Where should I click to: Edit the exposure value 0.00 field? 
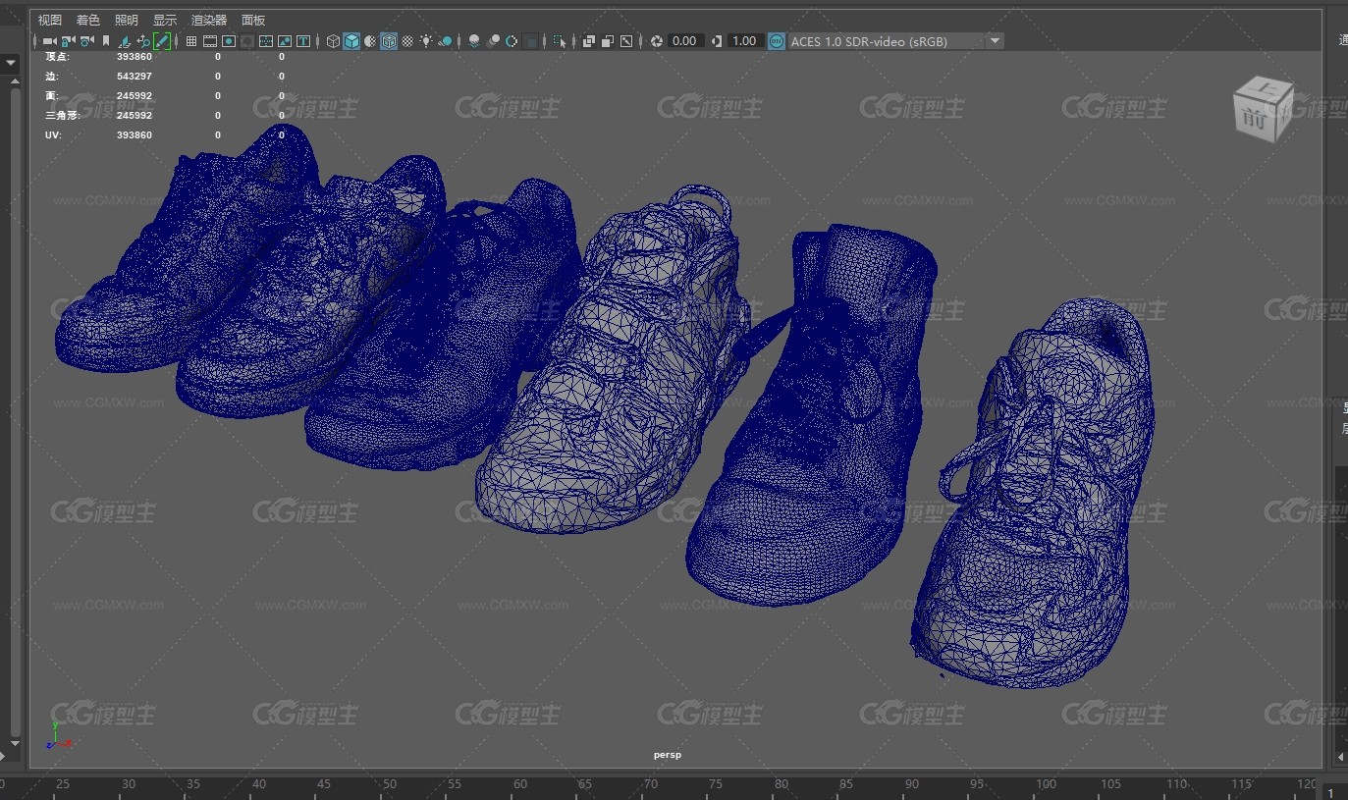(686, 41)
